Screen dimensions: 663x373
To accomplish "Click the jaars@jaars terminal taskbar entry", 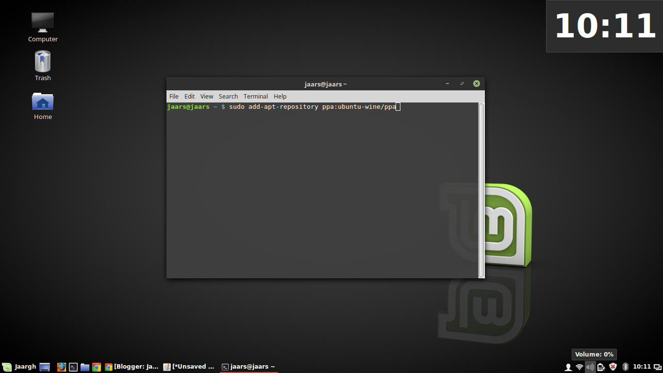I will (249, 367).
